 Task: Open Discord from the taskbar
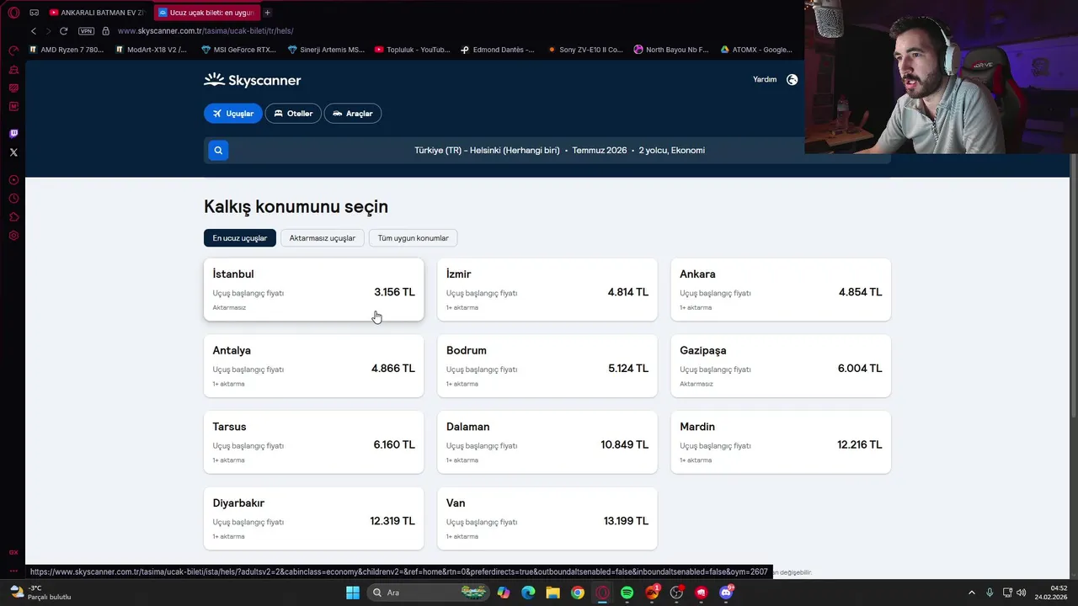click(x=726, y=593)
